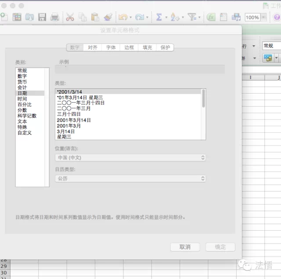Switch to the 数字 tab

(x=75, y=47)
